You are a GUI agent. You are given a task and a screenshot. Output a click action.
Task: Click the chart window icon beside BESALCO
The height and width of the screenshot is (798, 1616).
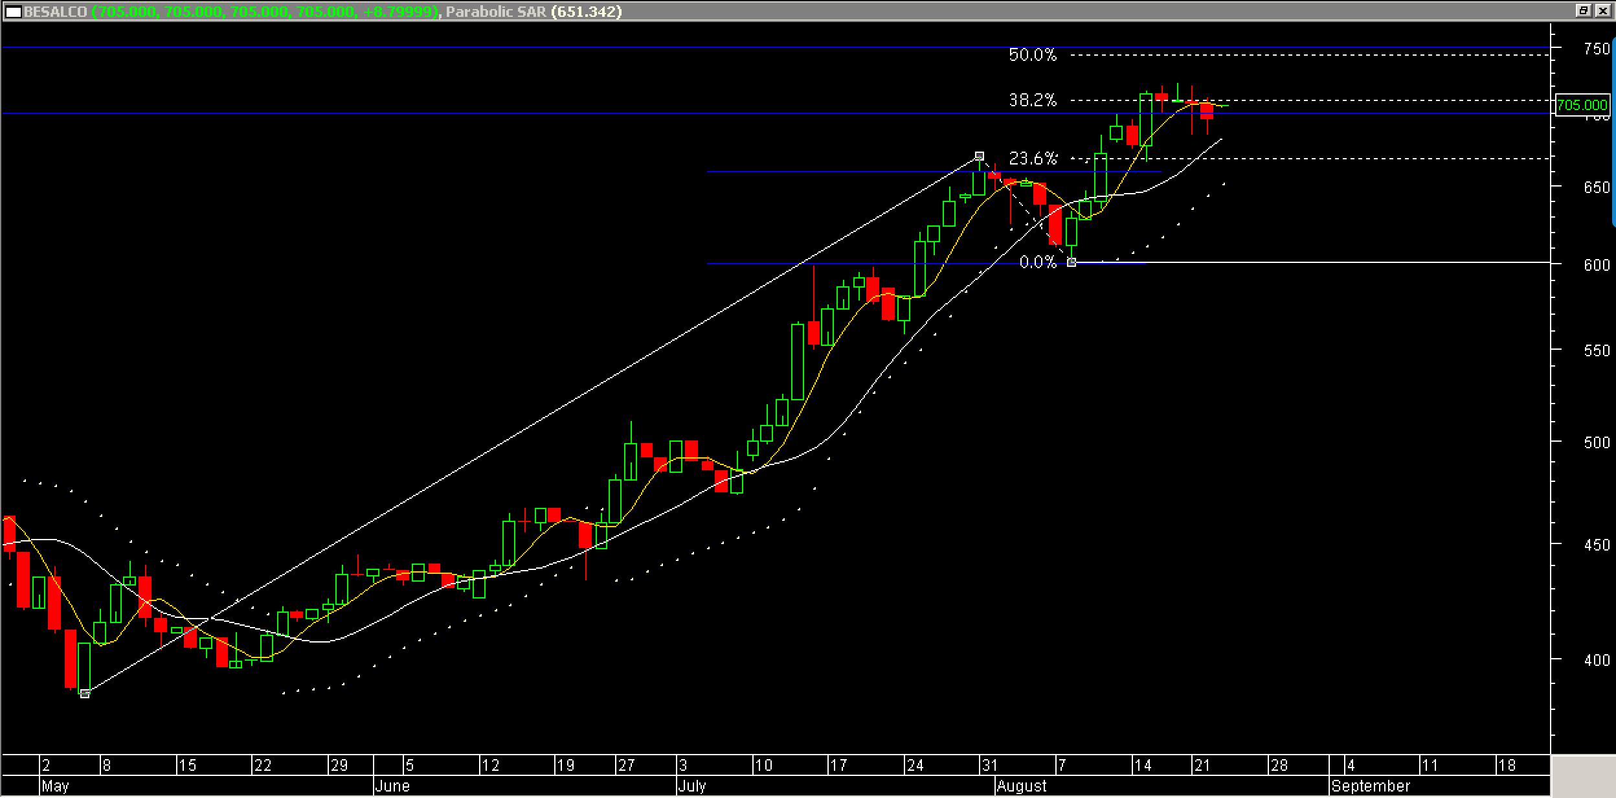13,11
